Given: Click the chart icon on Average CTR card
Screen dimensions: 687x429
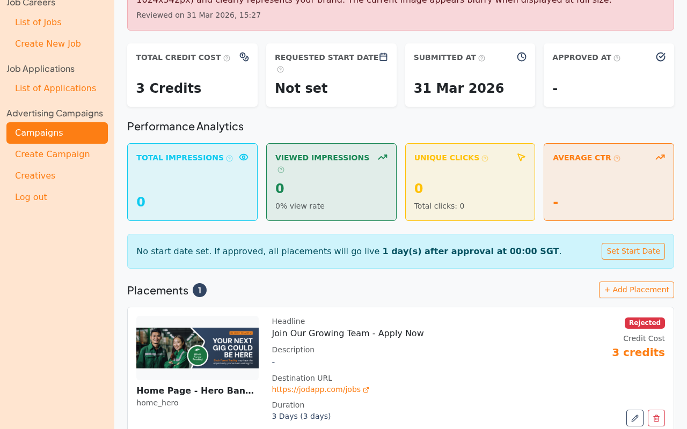Looking at the screenshot, I should 659,156.
